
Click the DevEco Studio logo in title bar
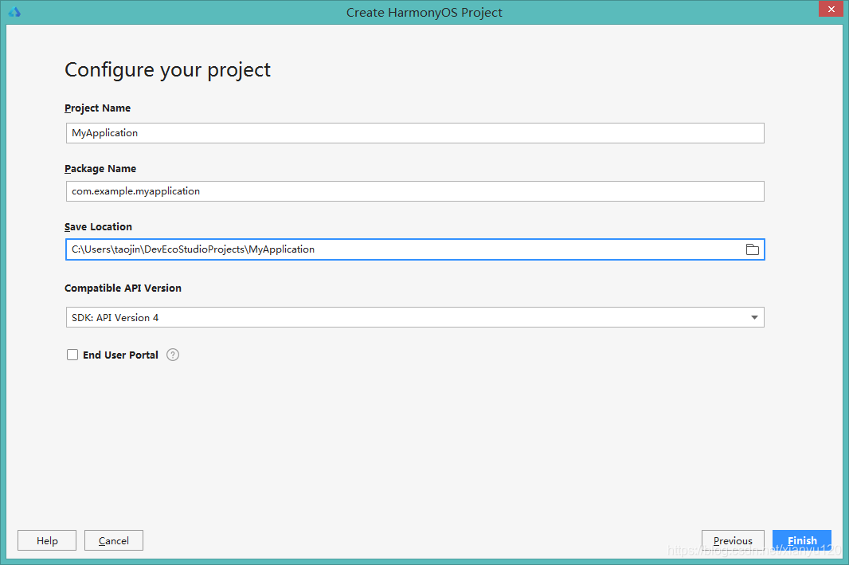tap(14, 12)
